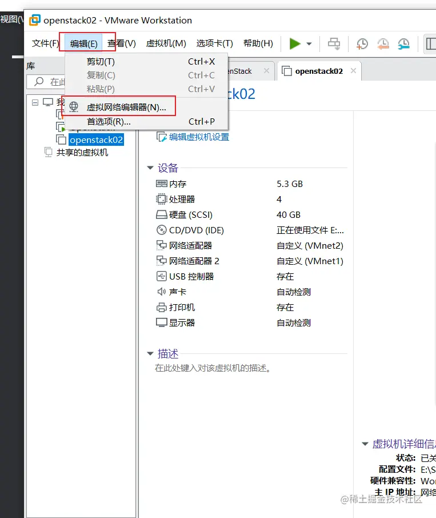
Task: Click the network adapter 2 icon
Action: [x=161, y=261]
